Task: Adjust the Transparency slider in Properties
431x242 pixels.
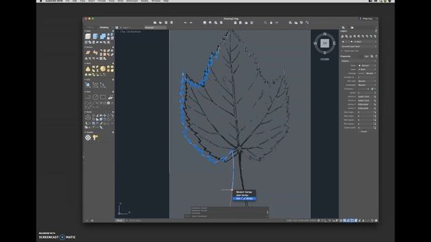Action: point(364,89)
